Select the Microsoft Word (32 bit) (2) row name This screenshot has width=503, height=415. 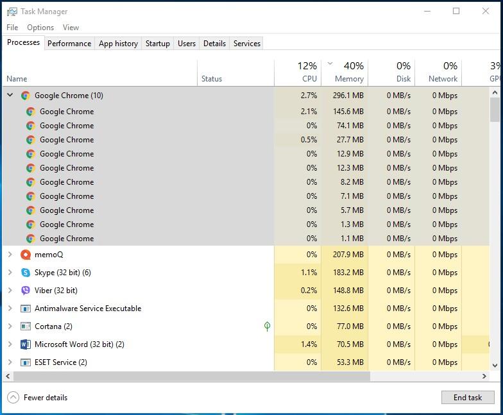(80, 344)
